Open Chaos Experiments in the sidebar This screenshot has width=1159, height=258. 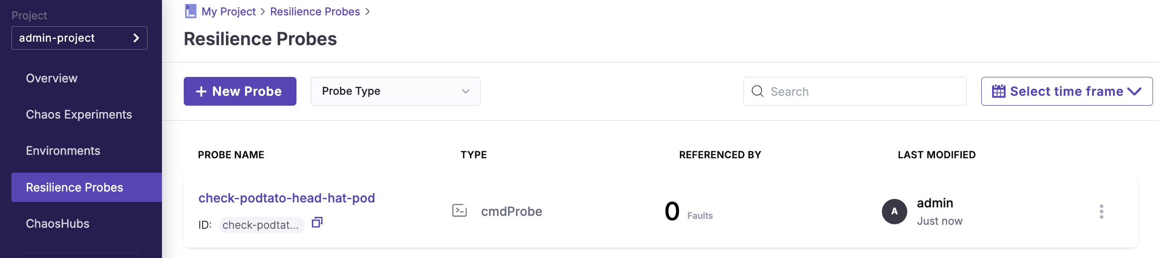(79, 115)
